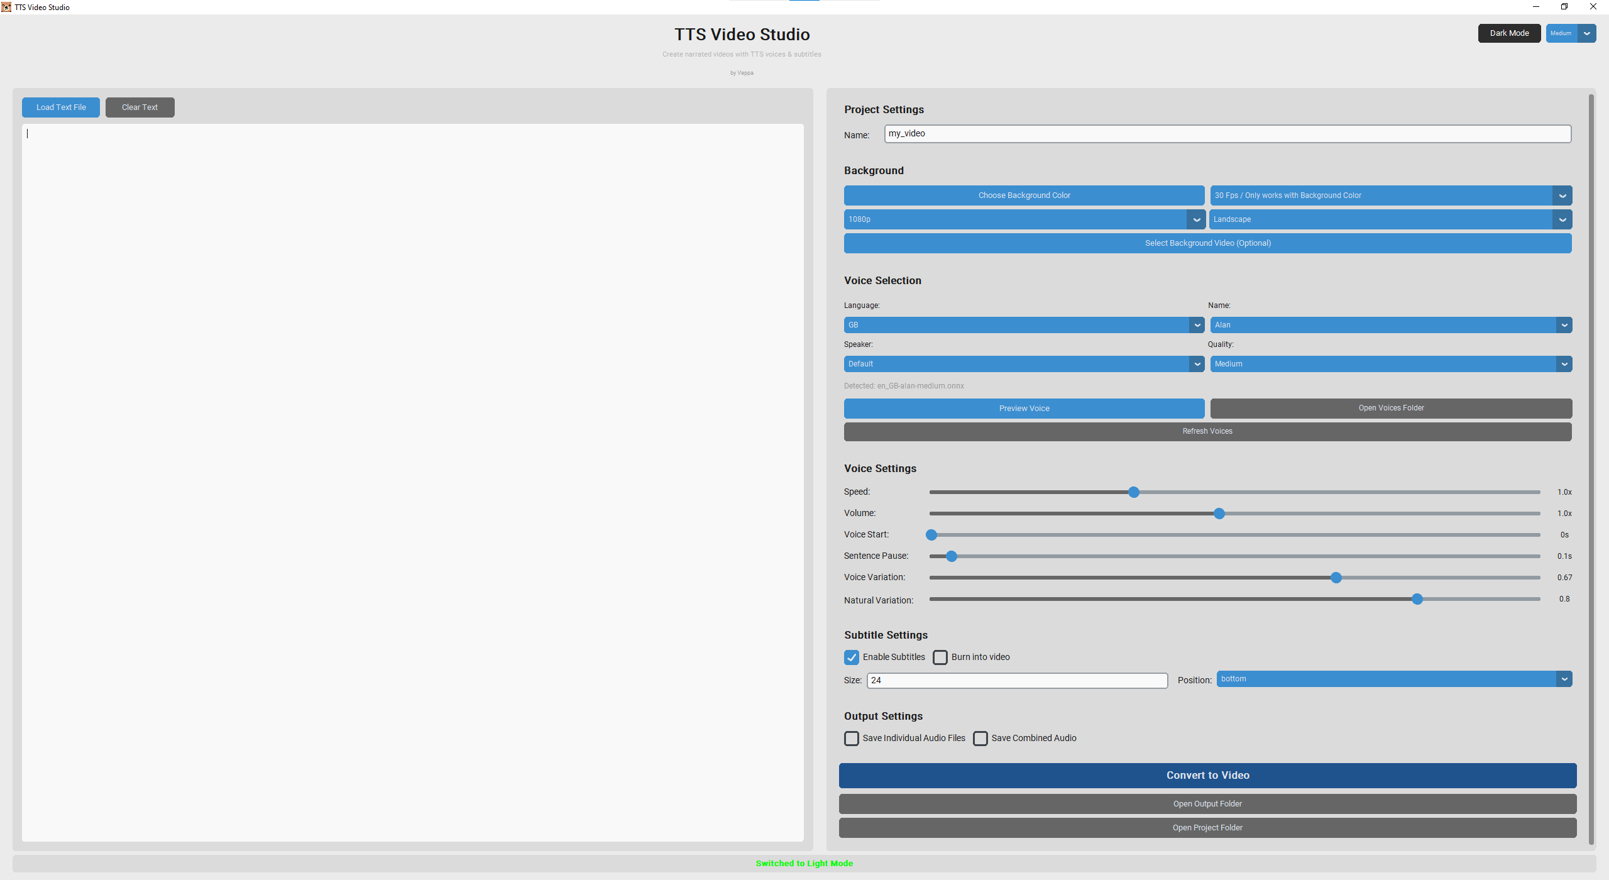Restore down the application window
This screenshot has width=1609, height=880.
click(x=1564, y=7)
